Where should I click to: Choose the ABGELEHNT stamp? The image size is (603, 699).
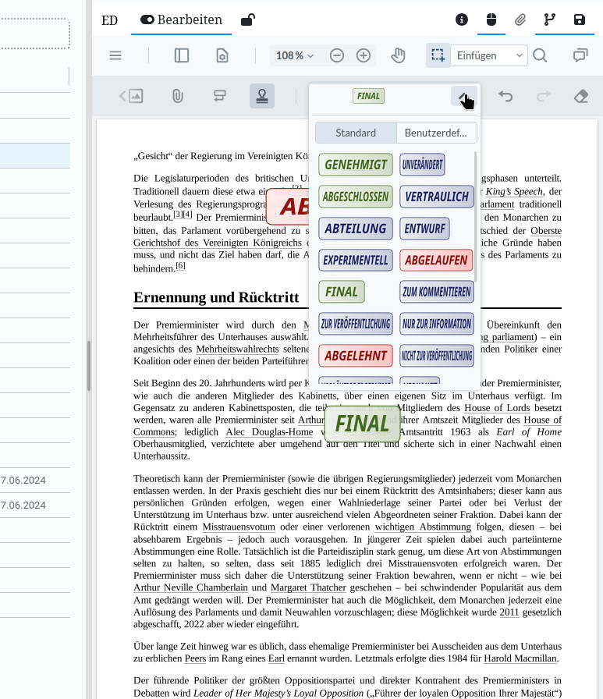[356, 356]
